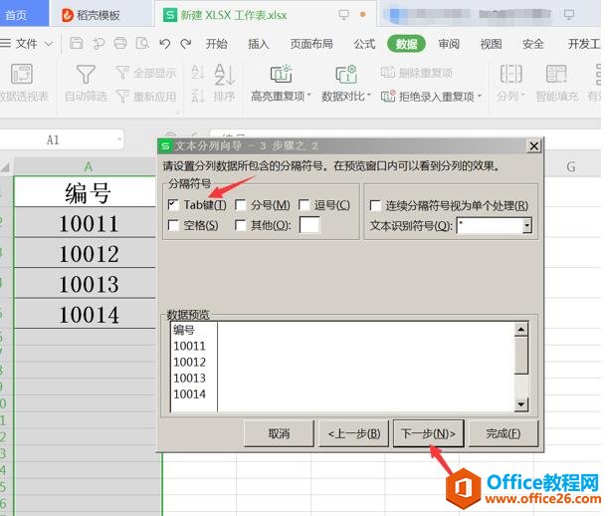
Task: Open the Name Box dropdown arrow
Action: click(x=119, y=138)
